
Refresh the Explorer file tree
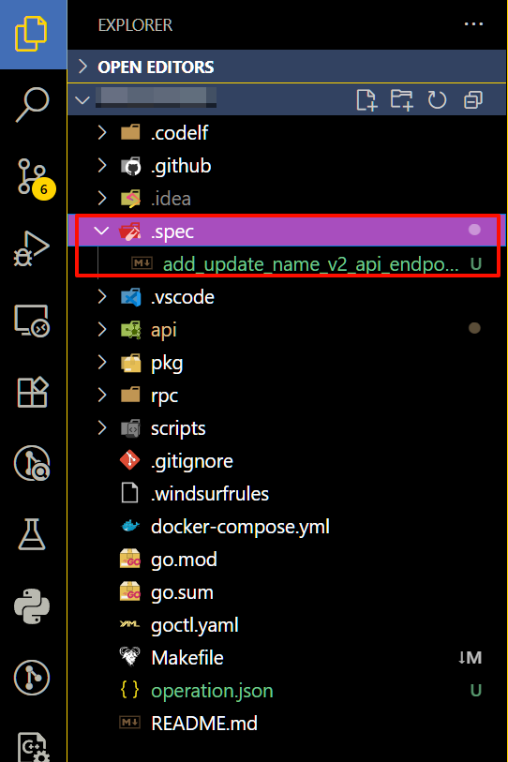pyautogui.click(x=437, y=100)
